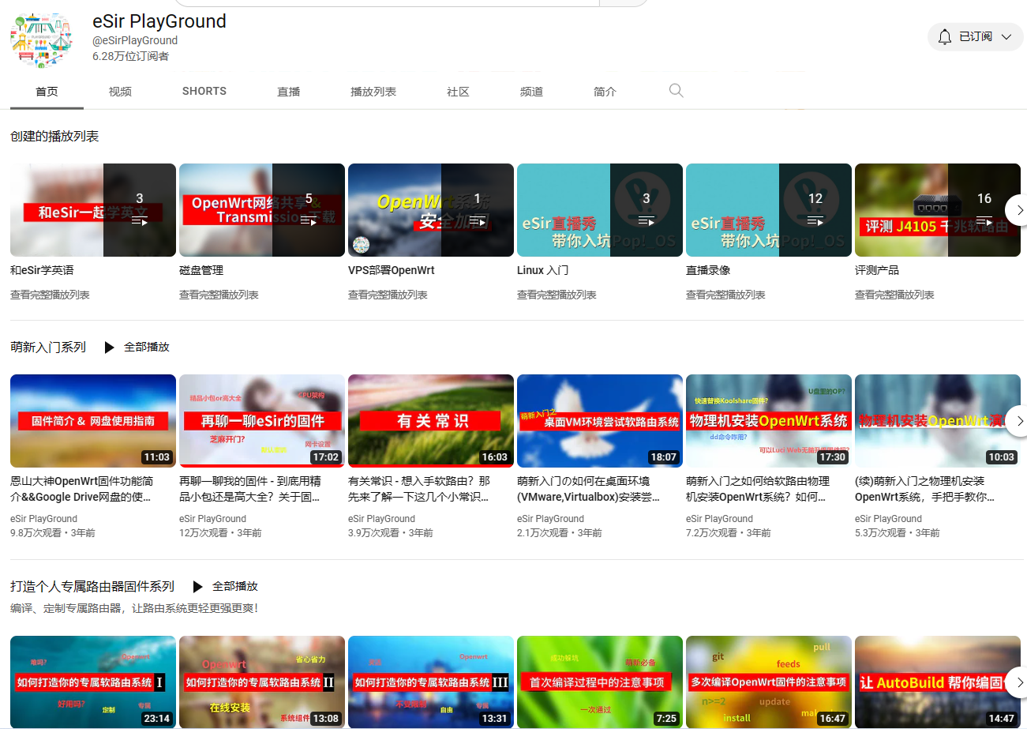Open the 播放列表 tab

click(373, 92)
